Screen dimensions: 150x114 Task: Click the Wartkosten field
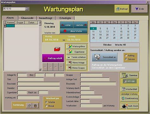coord(91,105)
